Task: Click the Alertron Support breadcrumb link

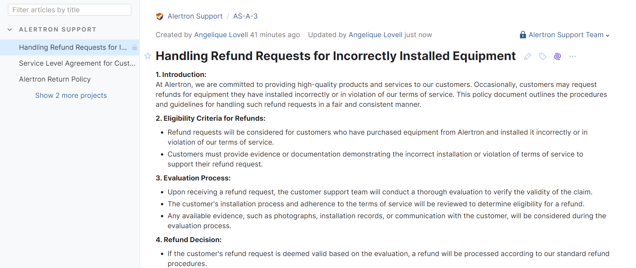Action: 195,16
